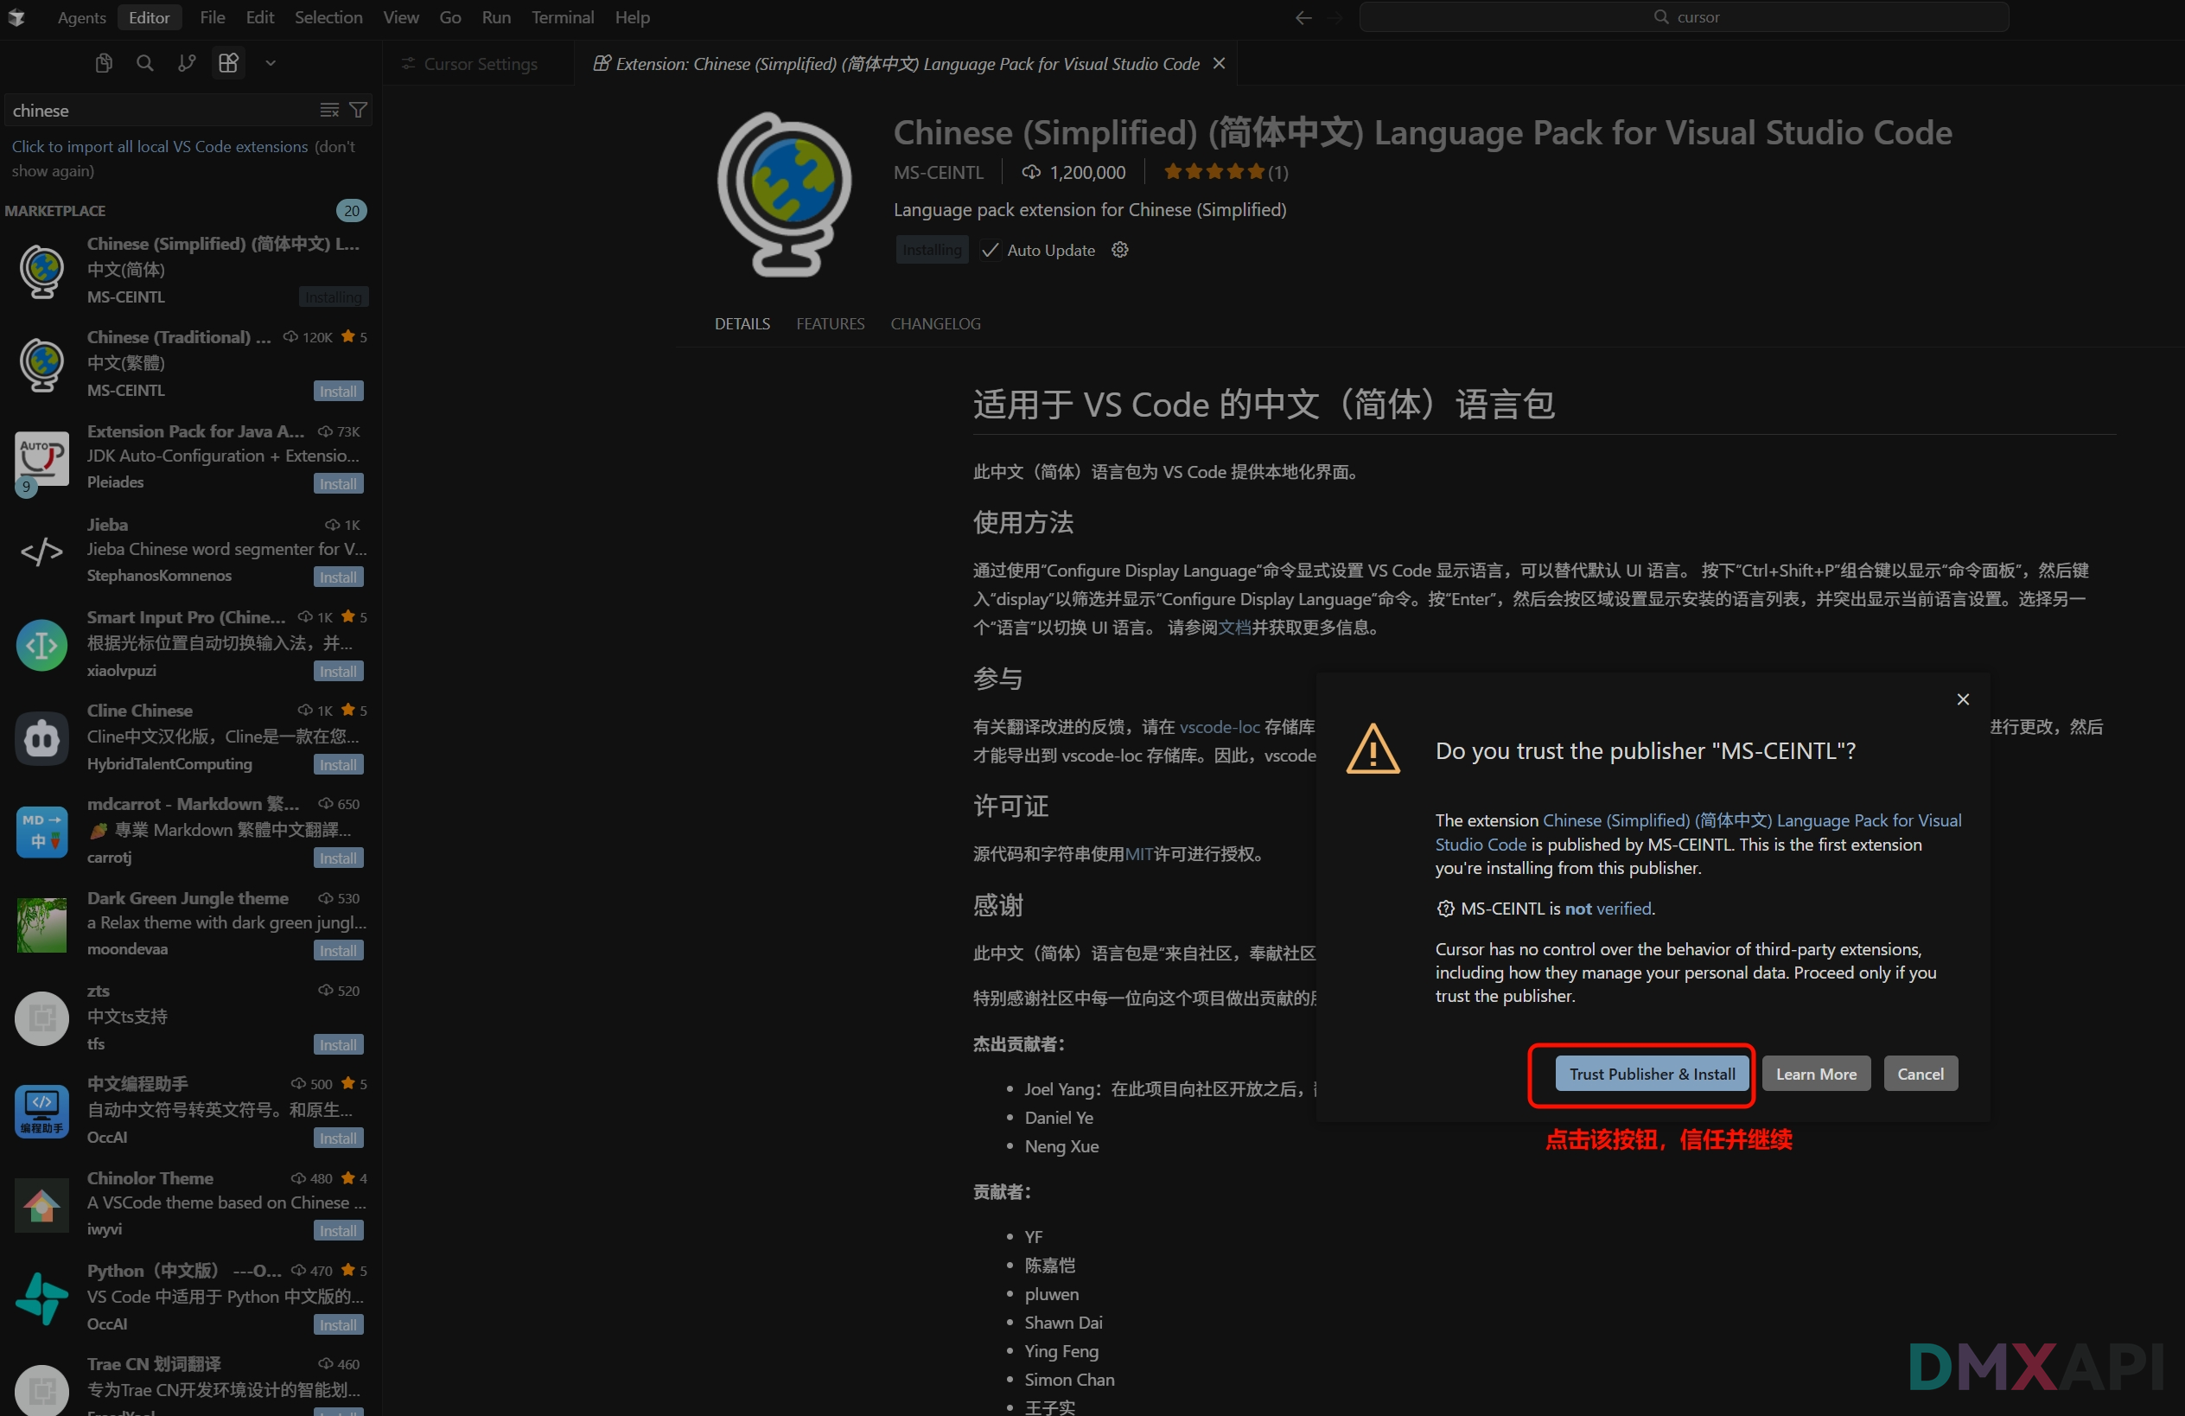Open the Explorer view in the sidebar

104,62
